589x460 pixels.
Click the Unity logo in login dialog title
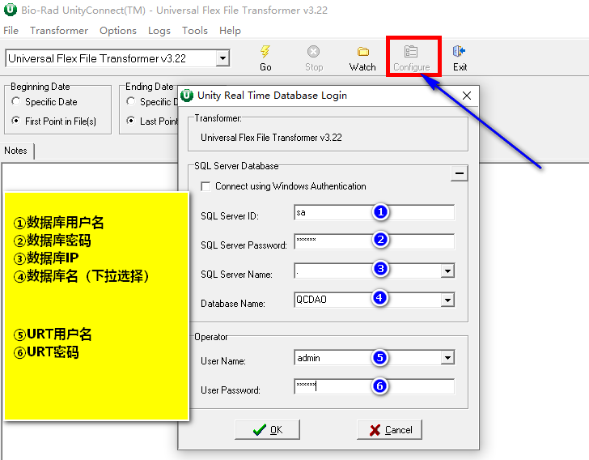[x=187, y=96]
